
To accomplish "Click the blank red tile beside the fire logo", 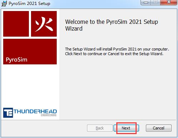I will (x=16, y=24).
